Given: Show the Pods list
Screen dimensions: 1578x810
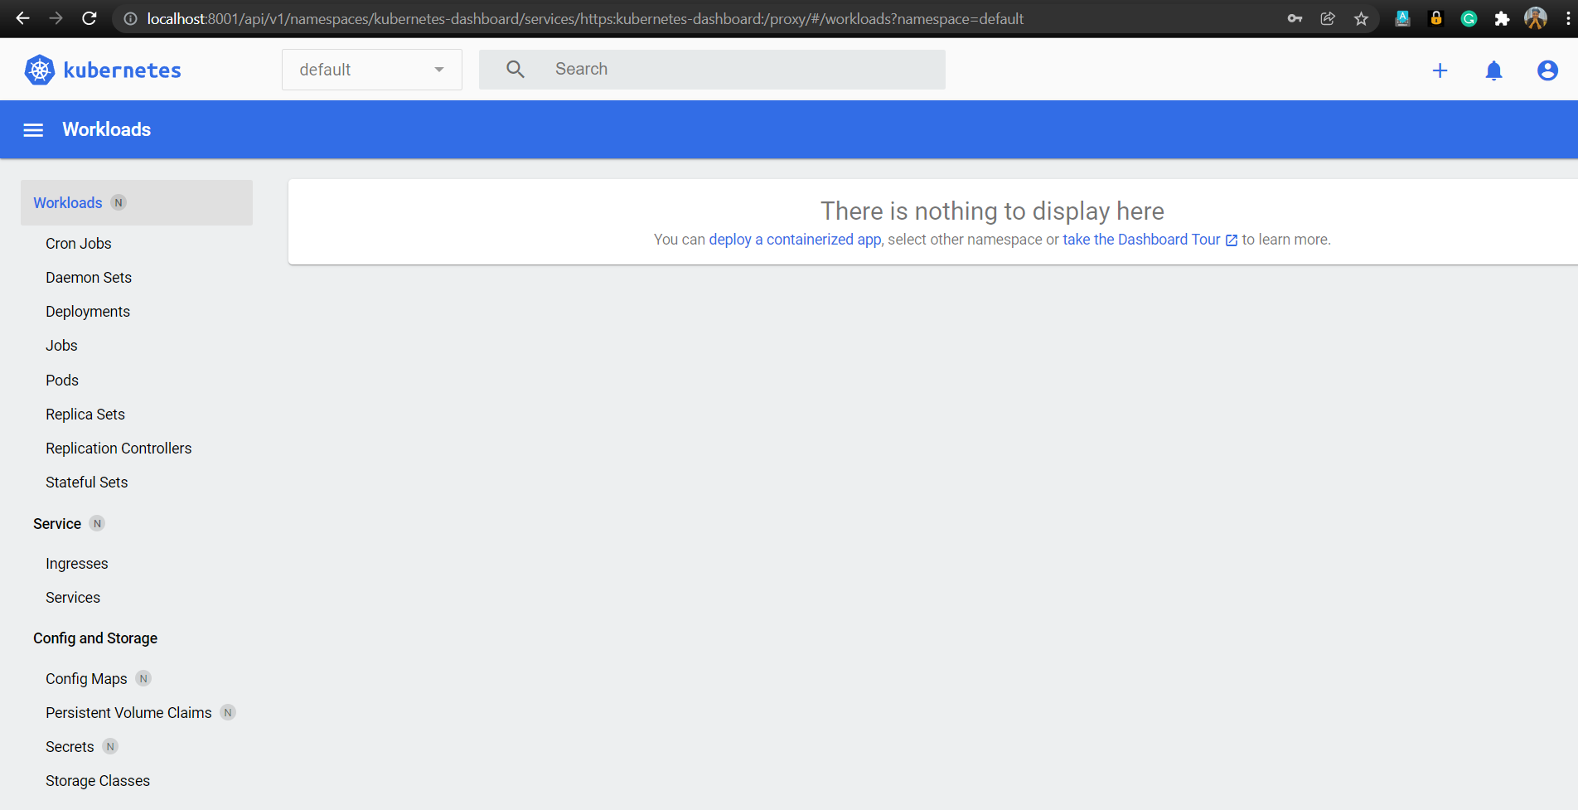Looking at the screenshot, I should pos(62,381).
